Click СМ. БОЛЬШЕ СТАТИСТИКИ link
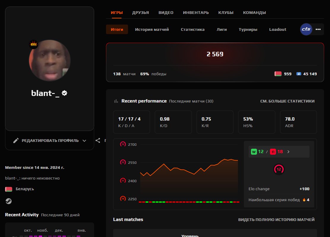 [287, 101]
